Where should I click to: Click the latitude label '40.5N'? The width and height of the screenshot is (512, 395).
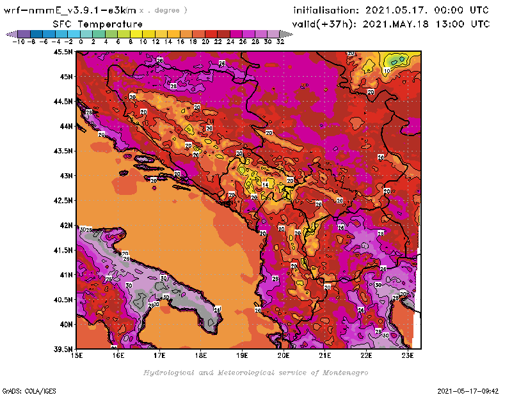(63, 300)
